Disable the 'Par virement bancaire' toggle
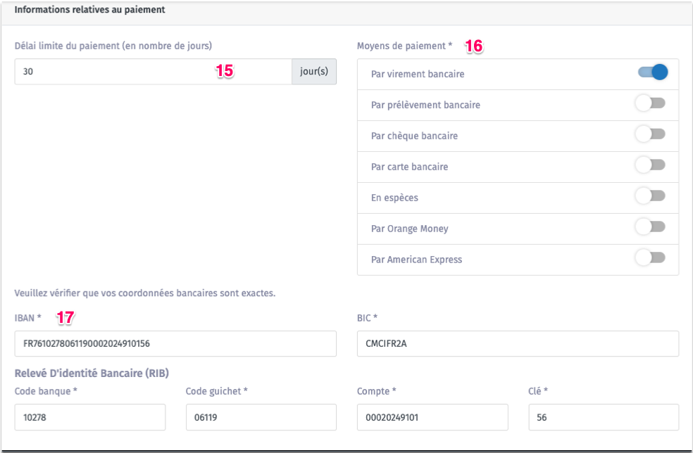This screenshot has height=453, width=693. click(652, 72)
